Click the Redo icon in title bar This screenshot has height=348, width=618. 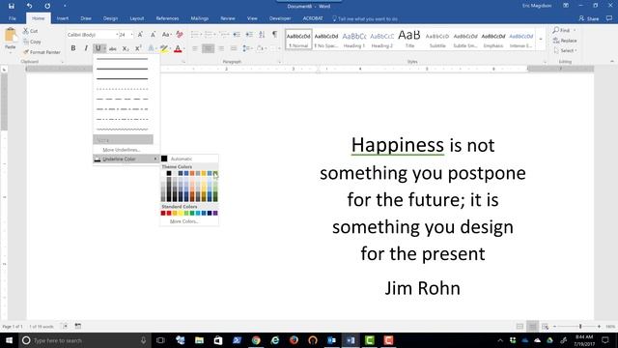point(47,6)
